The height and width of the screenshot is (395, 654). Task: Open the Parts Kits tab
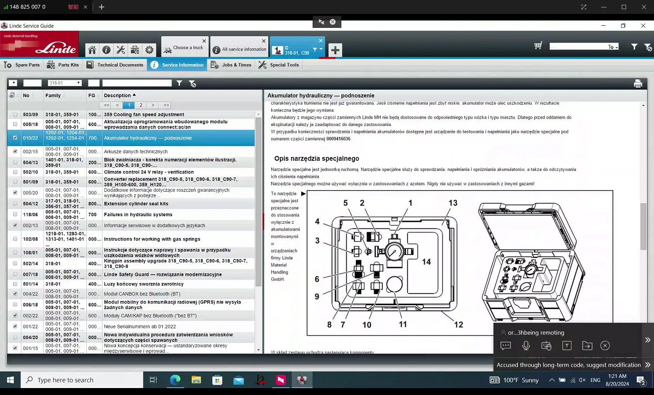(63, 65)
